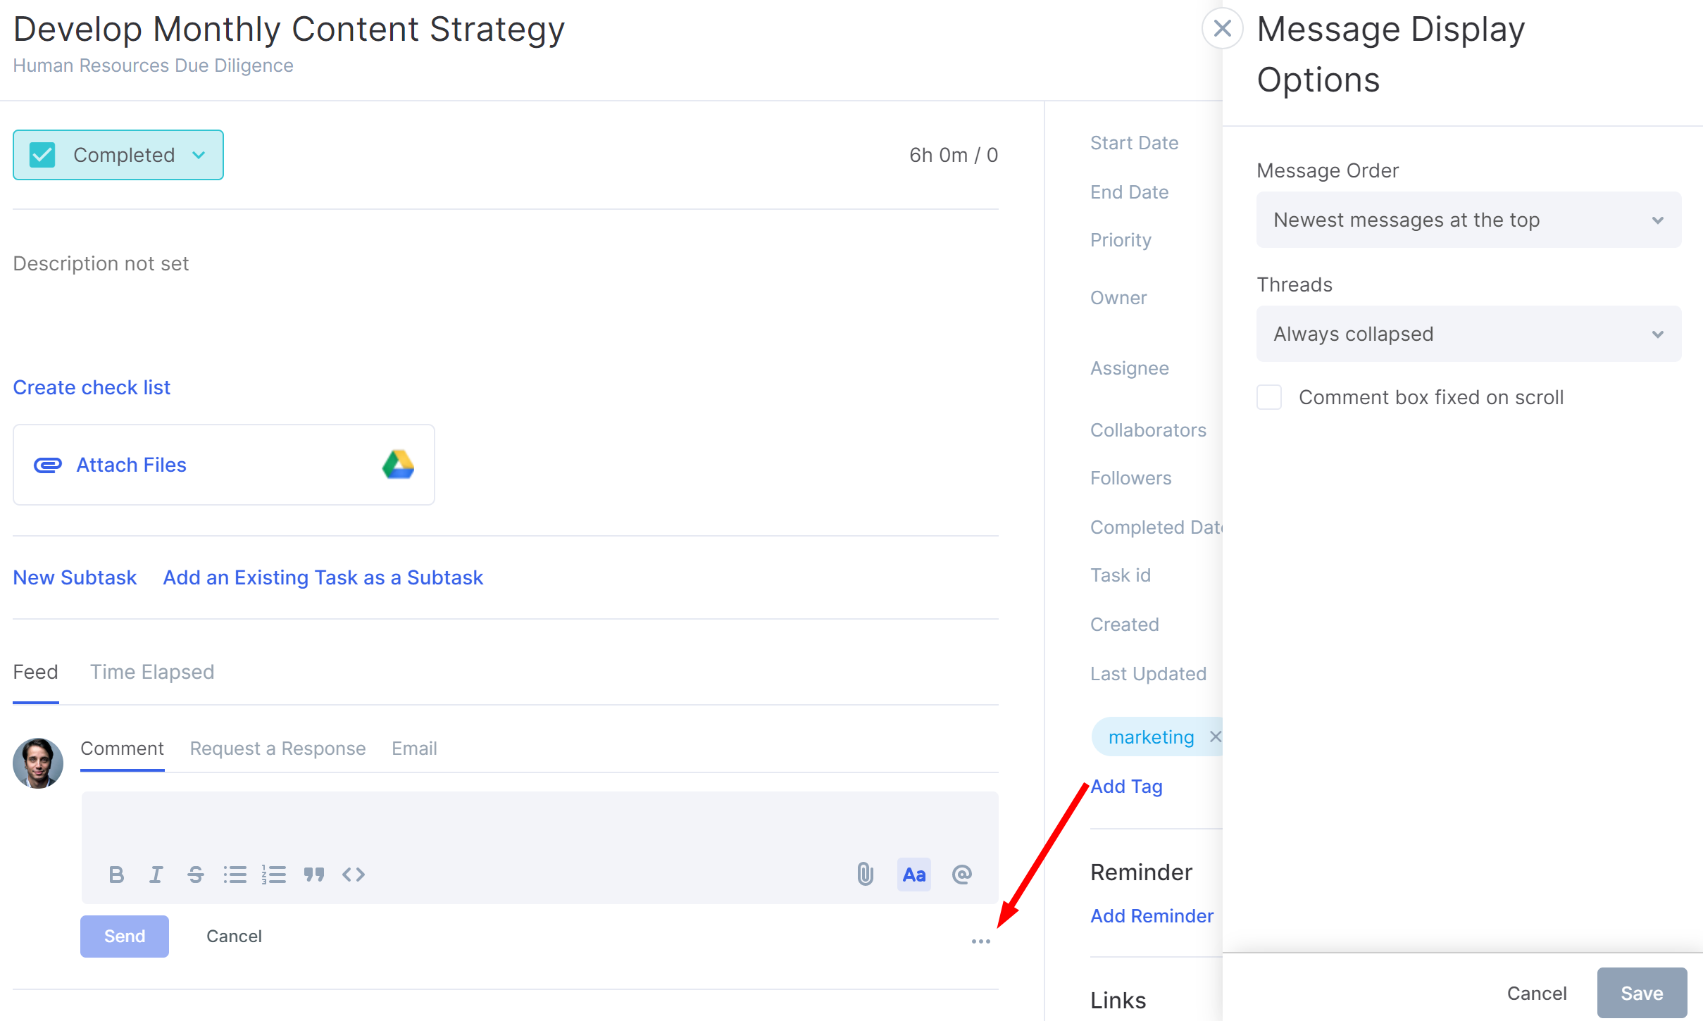The height and width of the screenshot is (1021, 1703).
Task: Apply strikethrough formatting in comment editor
Action: click(x=195, y=875)
